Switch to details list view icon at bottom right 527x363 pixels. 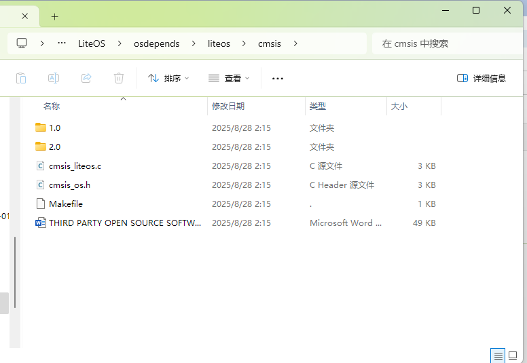coord(498,356)
